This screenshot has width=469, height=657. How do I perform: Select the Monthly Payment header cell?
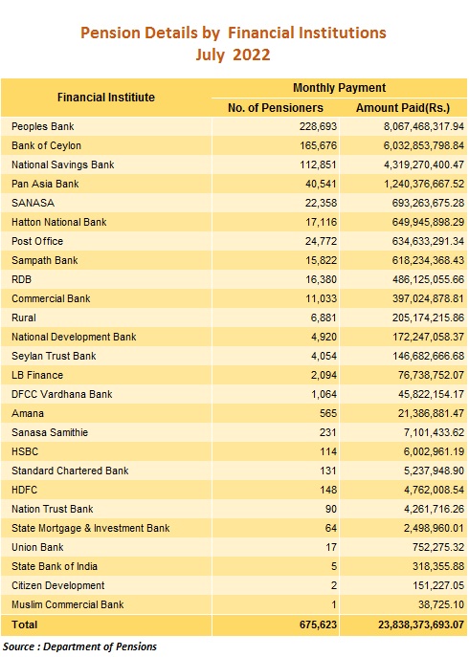point(339,88)
